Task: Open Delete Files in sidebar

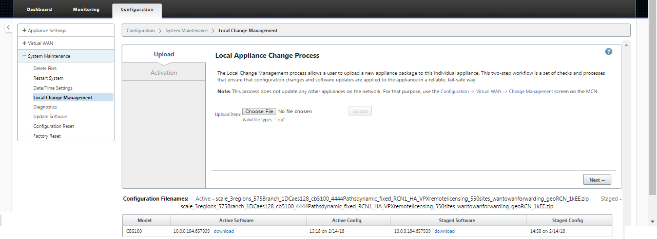Action: (45, 69)
